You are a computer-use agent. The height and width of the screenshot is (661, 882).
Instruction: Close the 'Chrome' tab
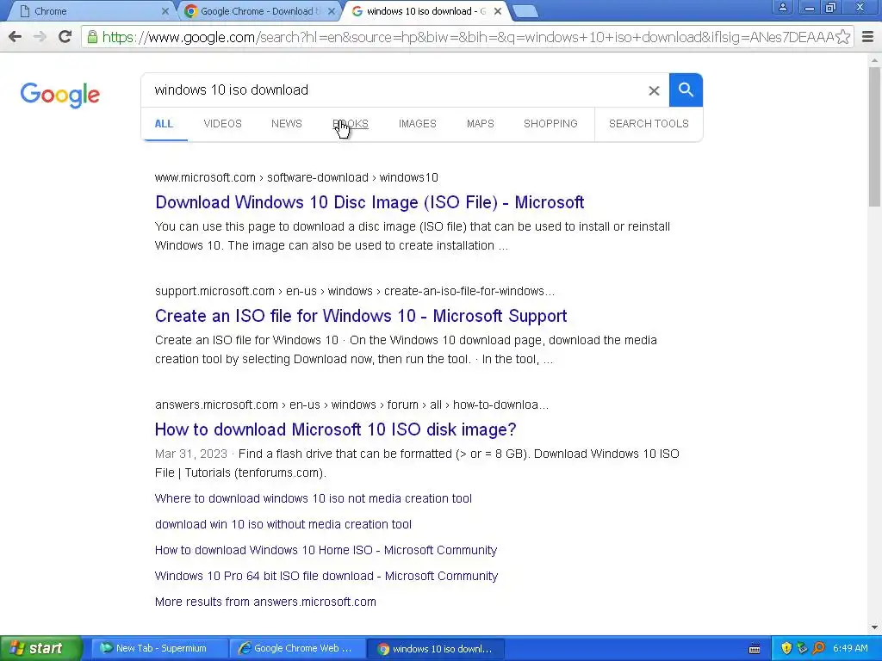click(165, 11)
